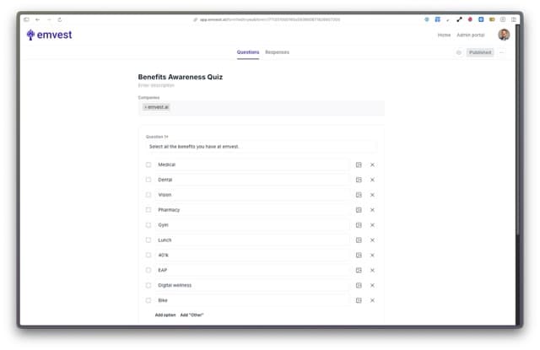This screenshot has height=350, width=540.
Task: Open the Companies selection field
Action: pyautogui.click(x=262, y=108)
